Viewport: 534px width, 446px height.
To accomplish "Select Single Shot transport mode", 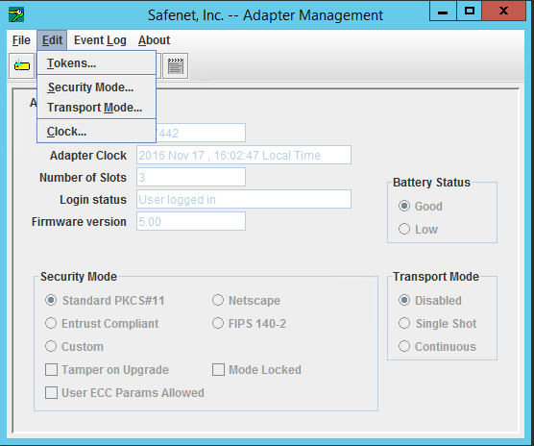I will [x=437, y=323].
